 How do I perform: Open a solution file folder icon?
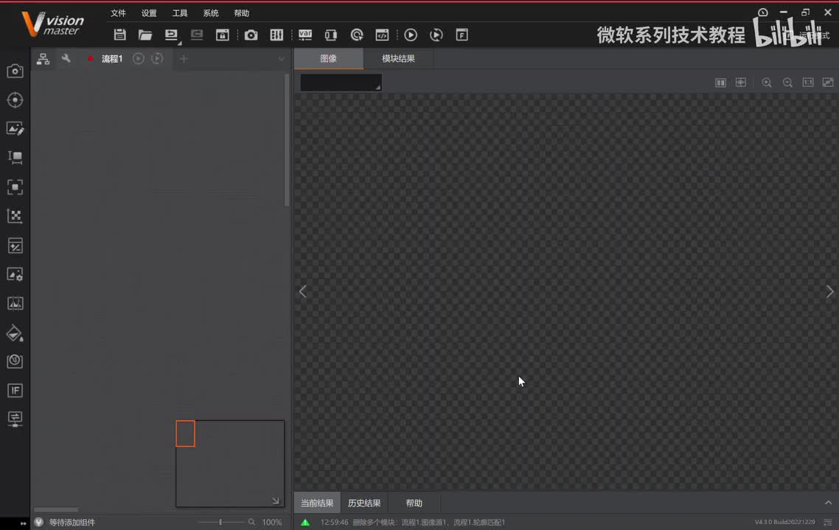point(145,35)
